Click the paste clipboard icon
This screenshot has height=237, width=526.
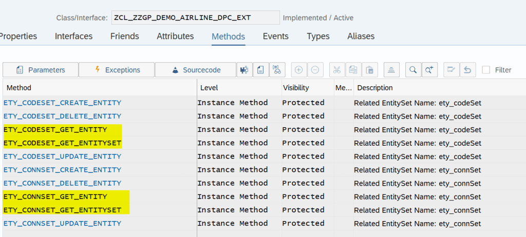[x=370, y=70]
